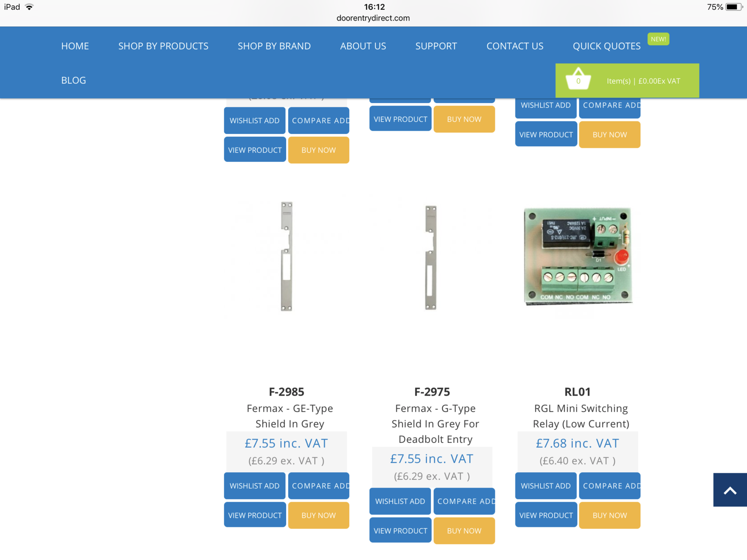Screen dimensions: 747x560
Task: Tap the doorentrydirect.com address bar
Action: click(x=373, y=18)
